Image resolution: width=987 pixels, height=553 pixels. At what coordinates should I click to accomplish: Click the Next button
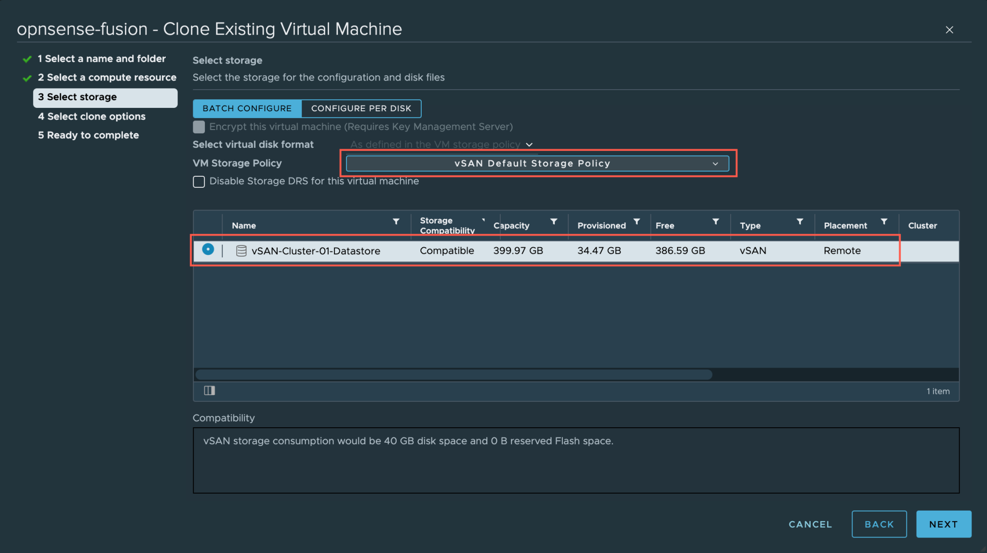click(x=944, y=524)
